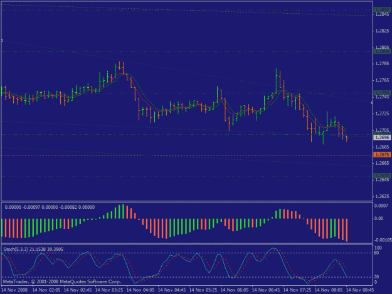The height and width of the screenshot is (294, 392).
Task: Click the -0.00105 histogram scale value
Action: (x=383, y=240)
